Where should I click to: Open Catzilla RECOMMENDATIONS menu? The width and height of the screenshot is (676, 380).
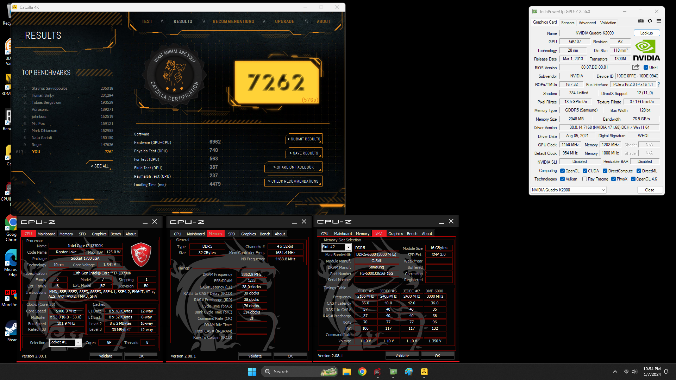[x=233, y=21]
